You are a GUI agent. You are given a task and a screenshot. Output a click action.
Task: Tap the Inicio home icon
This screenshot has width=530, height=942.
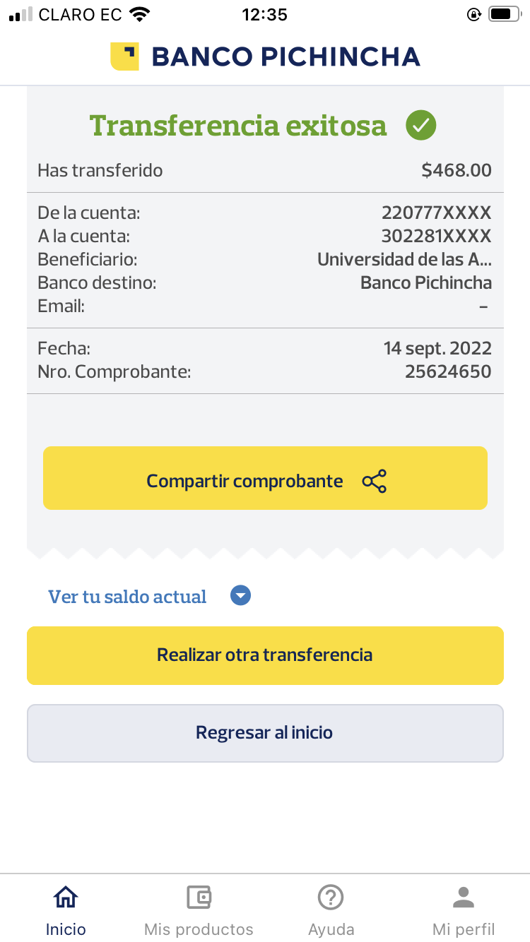click(x=66, y=898)
